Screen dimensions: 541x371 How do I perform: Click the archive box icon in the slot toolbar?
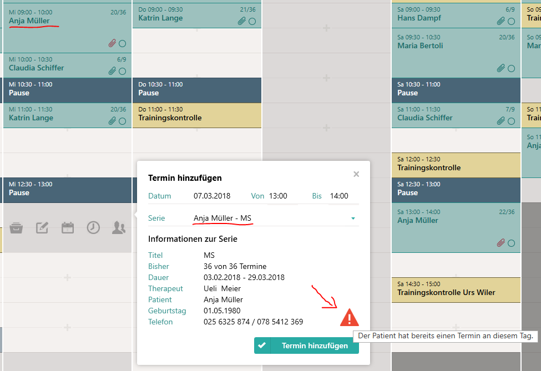click(16, 228)
